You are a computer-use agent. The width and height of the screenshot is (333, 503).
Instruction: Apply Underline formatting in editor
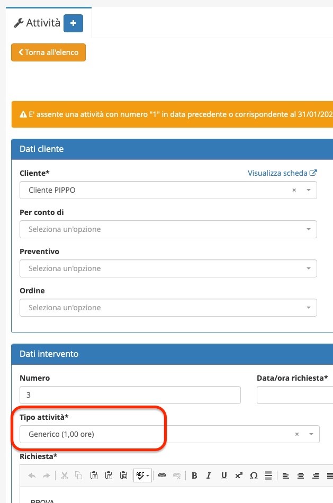(x=224, y=475)
